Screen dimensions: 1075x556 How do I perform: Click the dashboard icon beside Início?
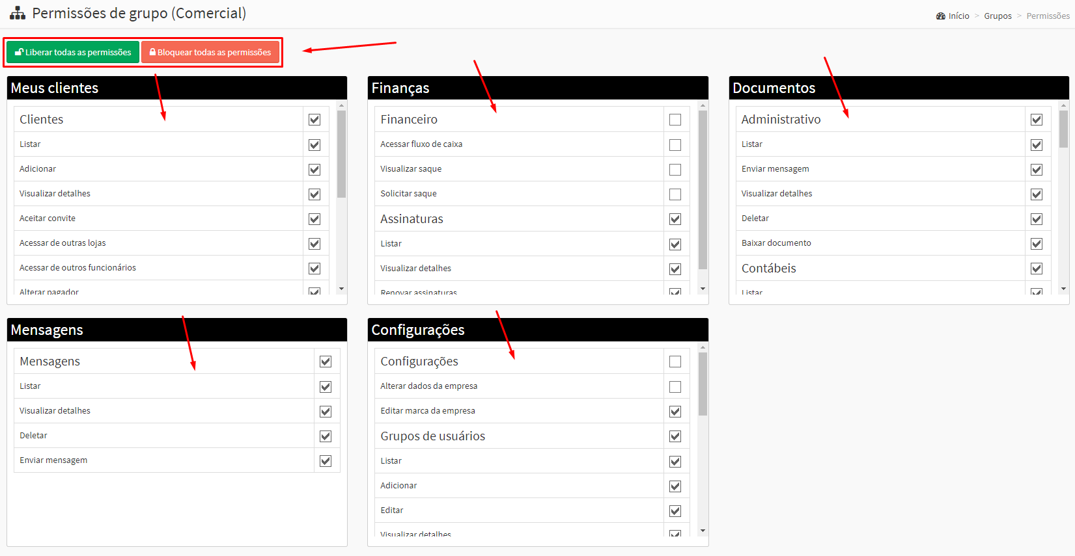(x=941, y=16)
